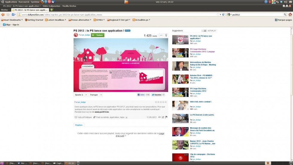Click in the search box containing ps2012
Viewport: 293px width, 165px height.
coord(257,15)
